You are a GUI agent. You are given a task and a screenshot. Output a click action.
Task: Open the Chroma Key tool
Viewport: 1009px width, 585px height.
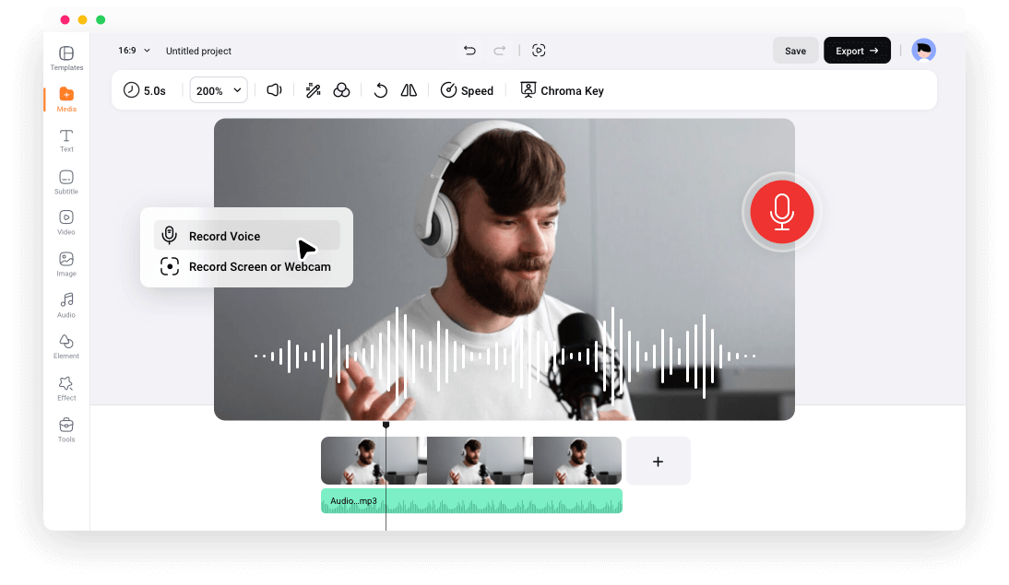(562, 90)
